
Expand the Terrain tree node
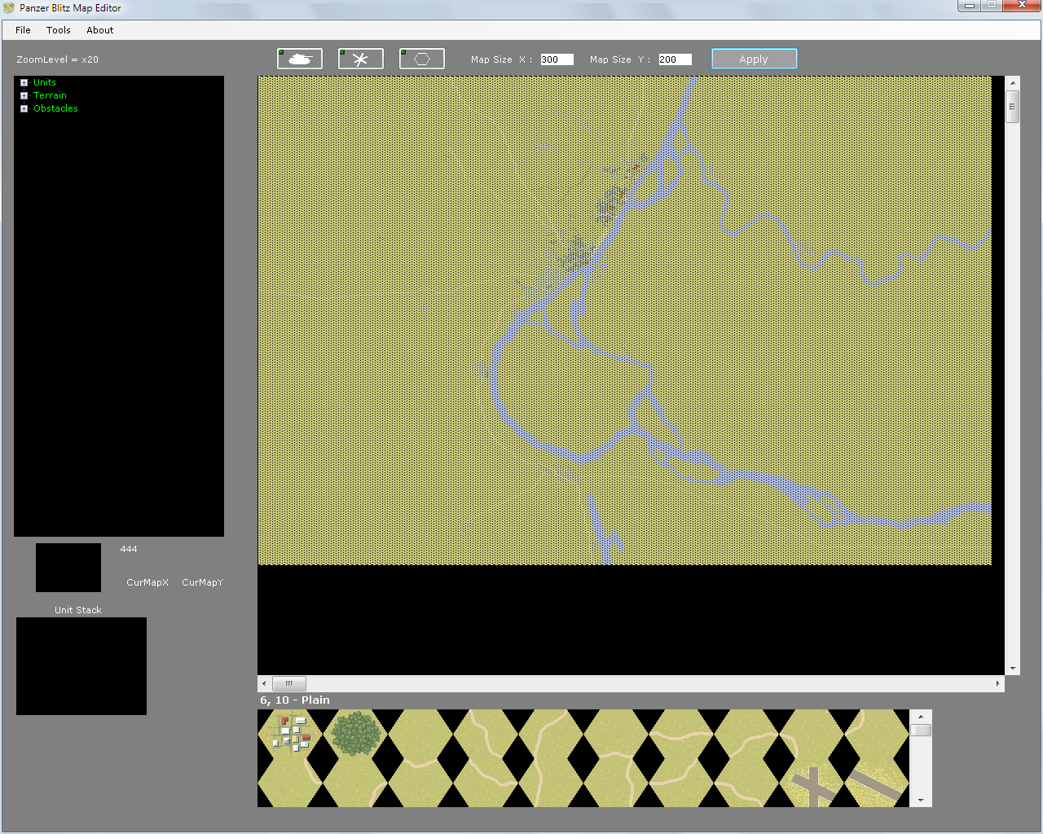coord(24,95)
